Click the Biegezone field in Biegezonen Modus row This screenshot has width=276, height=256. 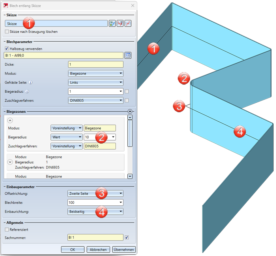tap(100, 128)
